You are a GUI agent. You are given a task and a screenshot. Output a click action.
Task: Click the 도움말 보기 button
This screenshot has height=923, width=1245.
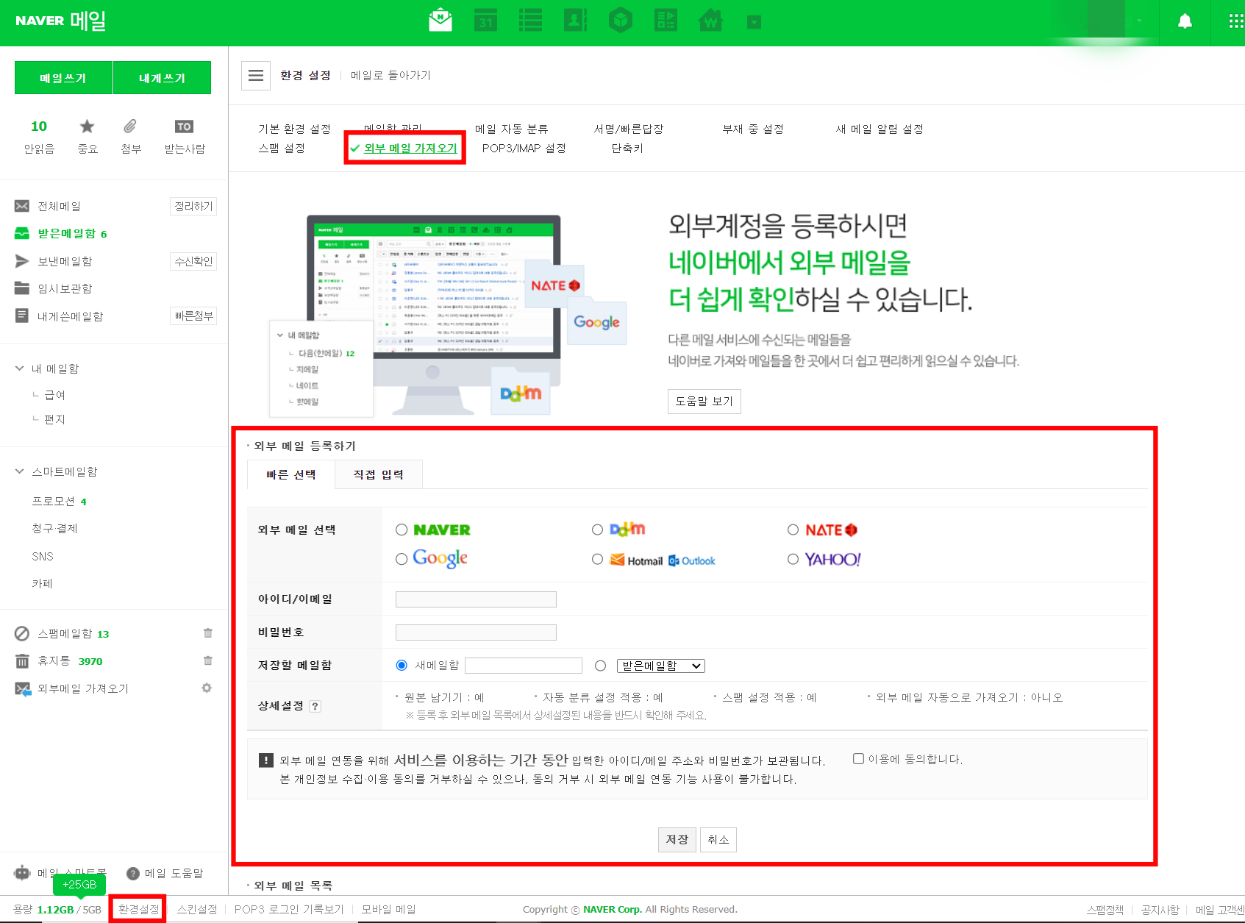pos(704,402)
